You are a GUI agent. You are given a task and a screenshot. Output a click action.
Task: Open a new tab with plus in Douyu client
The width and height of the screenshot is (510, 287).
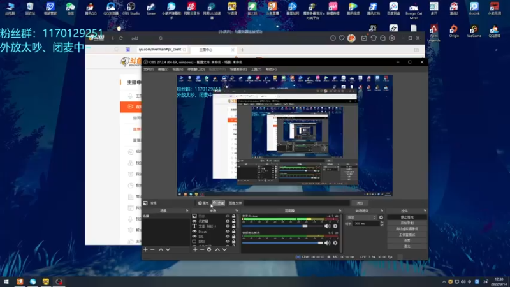[242, 50]
